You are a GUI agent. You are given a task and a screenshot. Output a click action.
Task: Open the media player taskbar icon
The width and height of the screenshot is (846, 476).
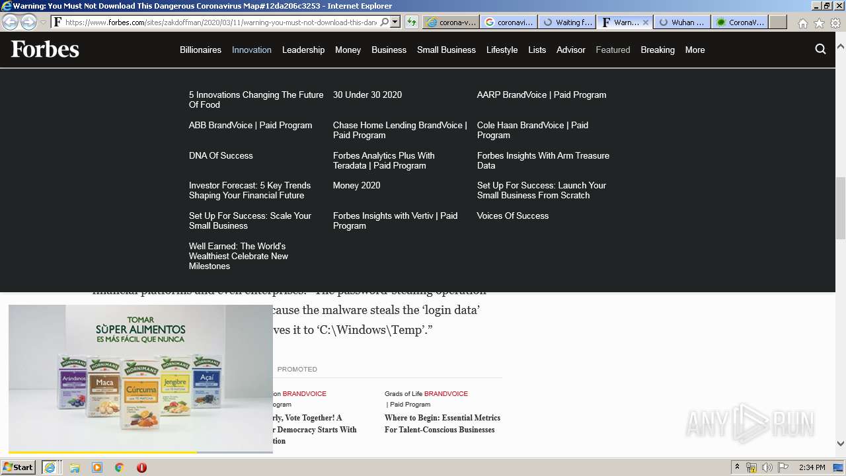point(97,467)
